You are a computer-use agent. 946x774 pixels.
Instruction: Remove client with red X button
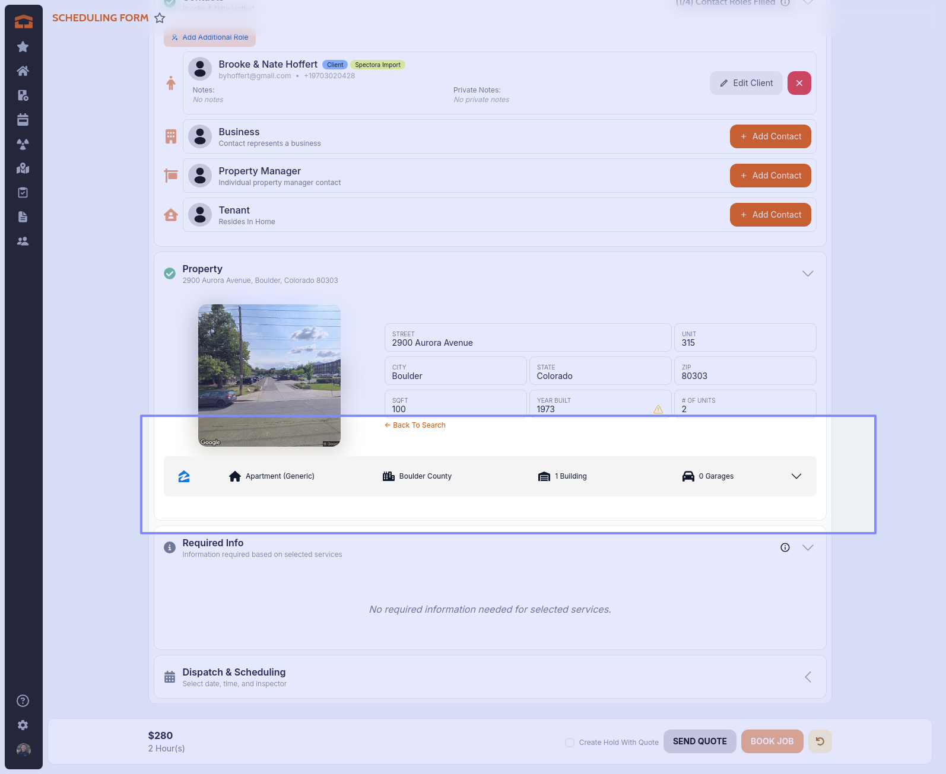(799, 83)
